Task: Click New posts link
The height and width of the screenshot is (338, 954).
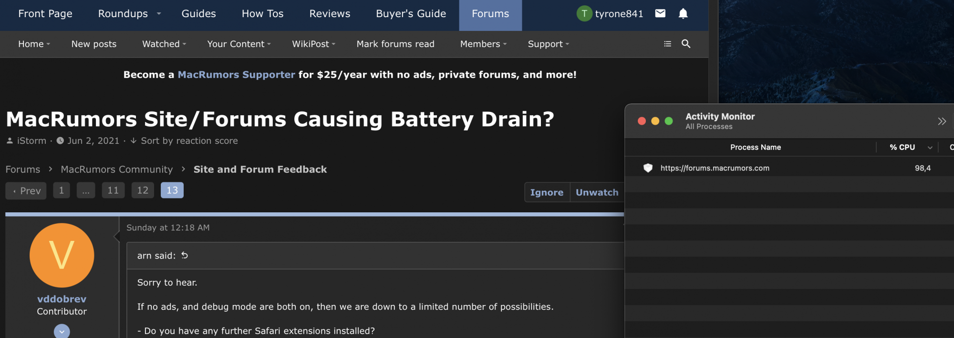Action: [94, 44]
